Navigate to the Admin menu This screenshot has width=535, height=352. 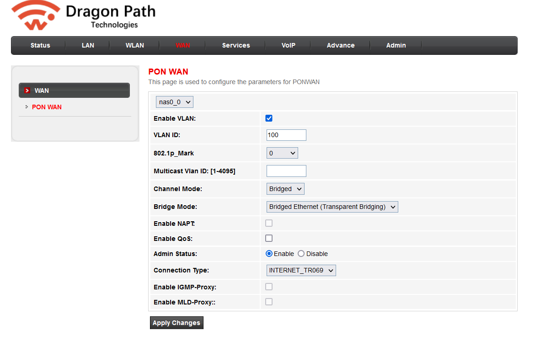396,45
